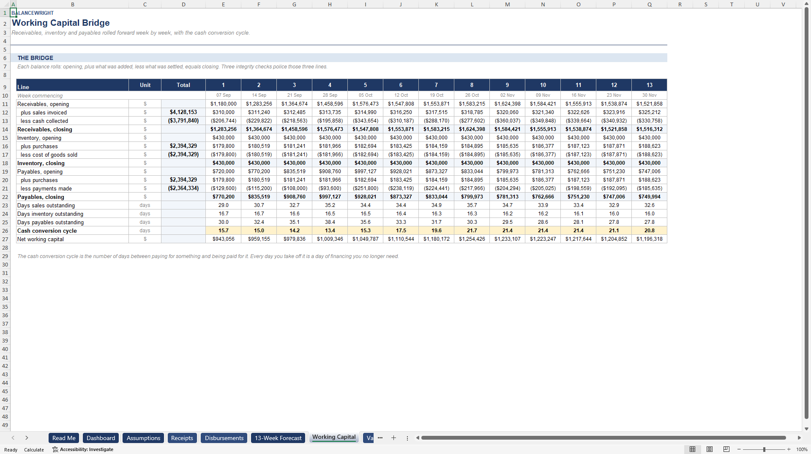This screenshot has height=454, width=811.
Task: Select the Total column header cell
Action: pos(183,85)
